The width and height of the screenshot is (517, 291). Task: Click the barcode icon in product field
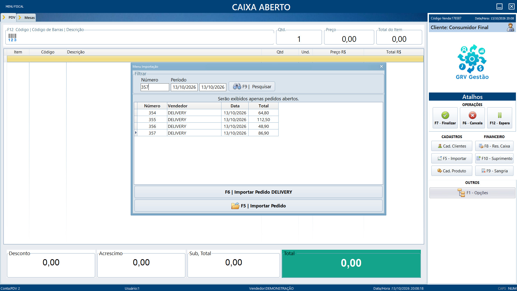[12, 37]
